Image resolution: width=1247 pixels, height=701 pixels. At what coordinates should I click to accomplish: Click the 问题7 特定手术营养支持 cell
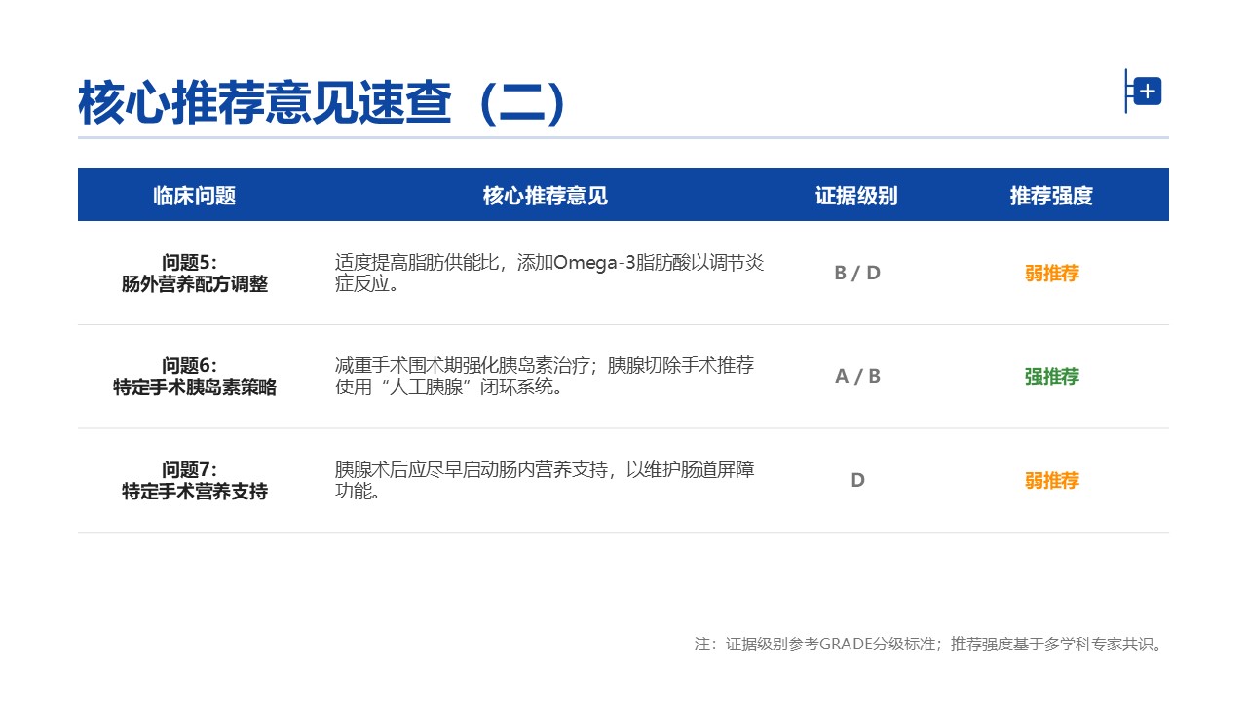[195, 481]
